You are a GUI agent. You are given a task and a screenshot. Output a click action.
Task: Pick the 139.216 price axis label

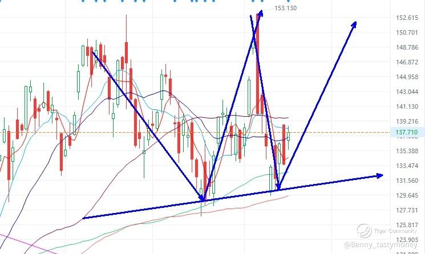(x=407, y=121)
